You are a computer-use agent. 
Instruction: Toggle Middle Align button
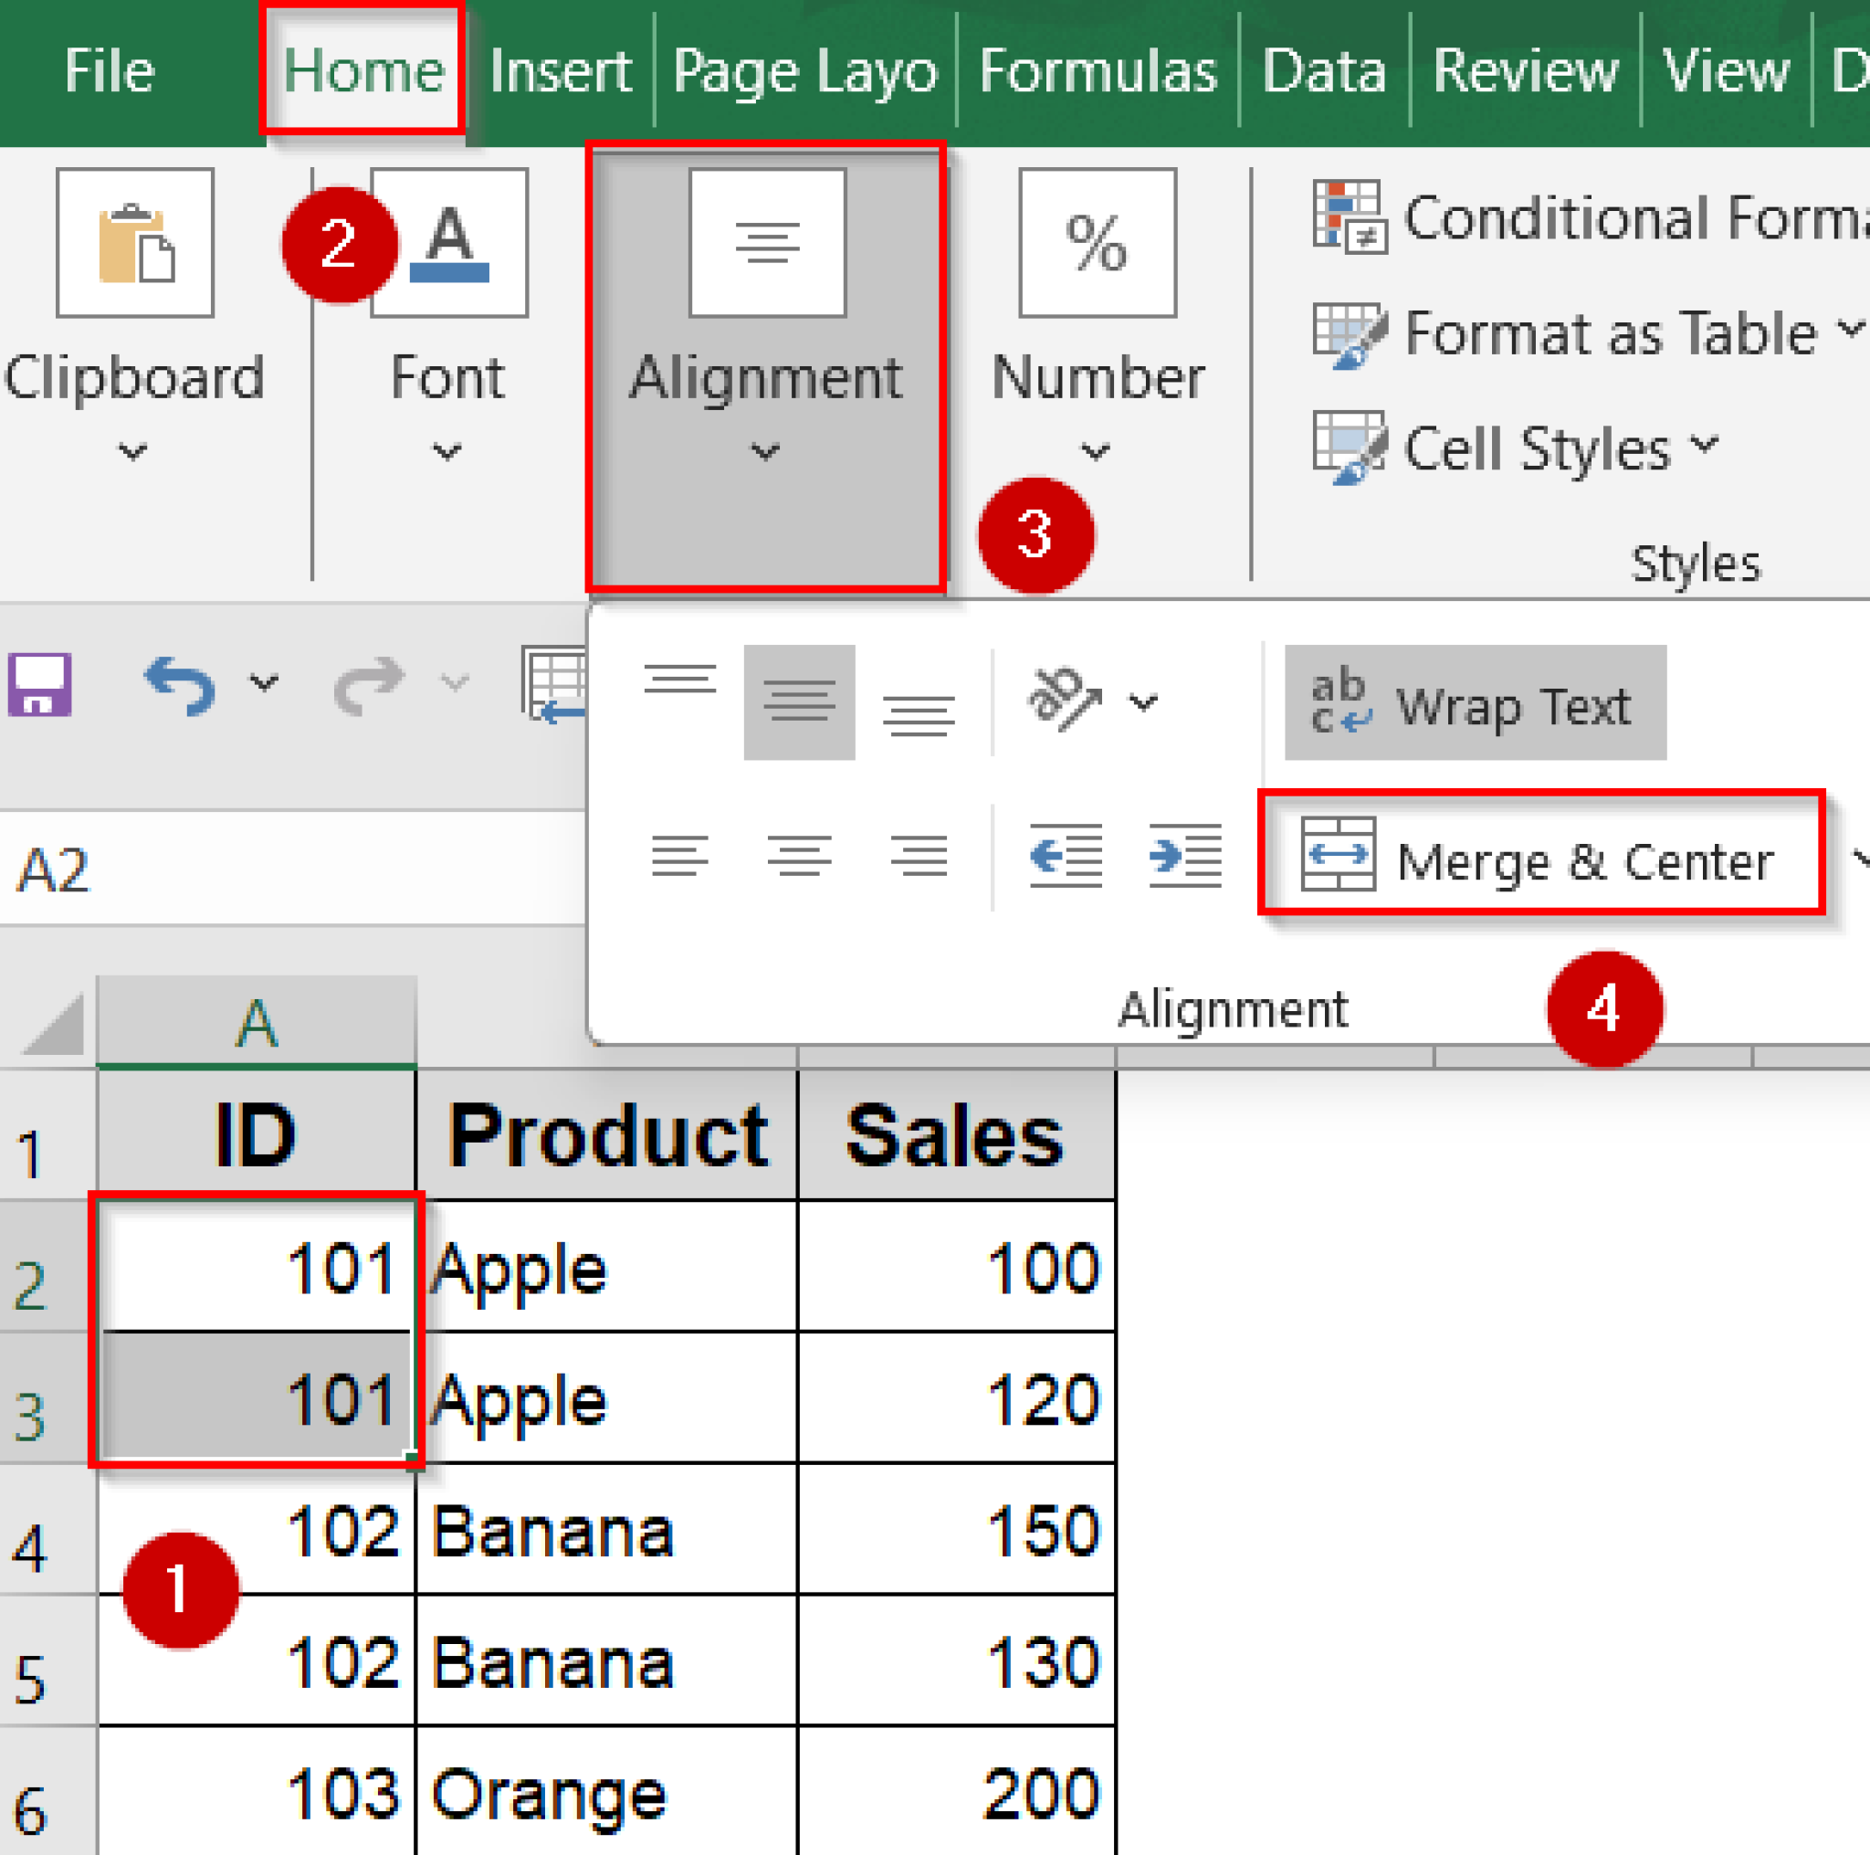(x=799, y=702)
